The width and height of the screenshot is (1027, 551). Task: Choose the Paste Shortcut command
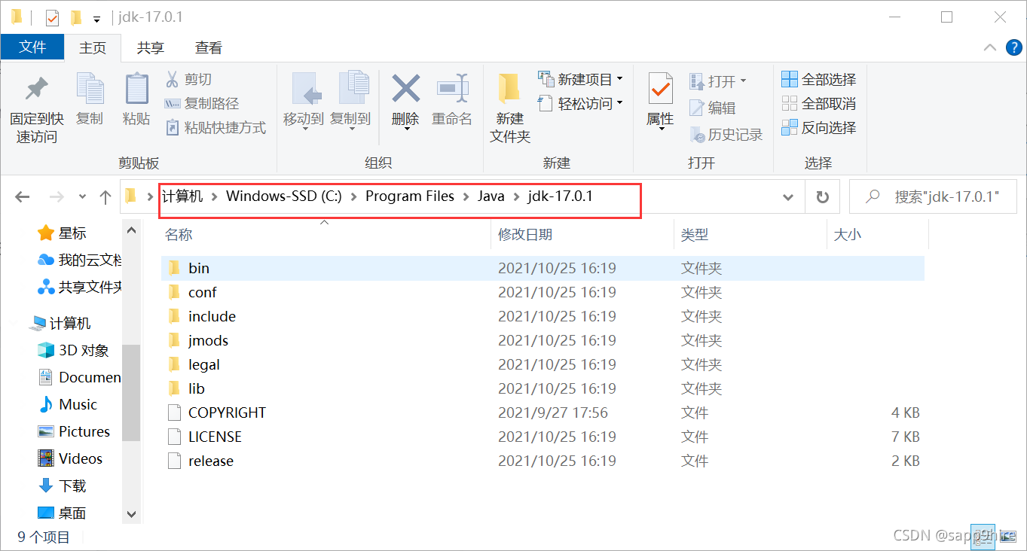coord(215,128)
